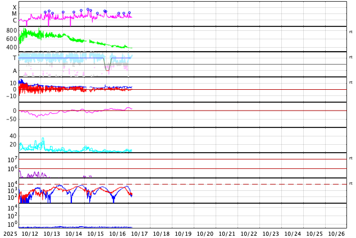The width and height of the screenshot is (356, 238).
Task: Select the A label in third panel
Action: tap(15, 71)
